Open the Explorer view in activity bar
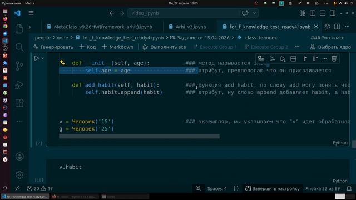356x200 pixels. (x=19, y=29)
